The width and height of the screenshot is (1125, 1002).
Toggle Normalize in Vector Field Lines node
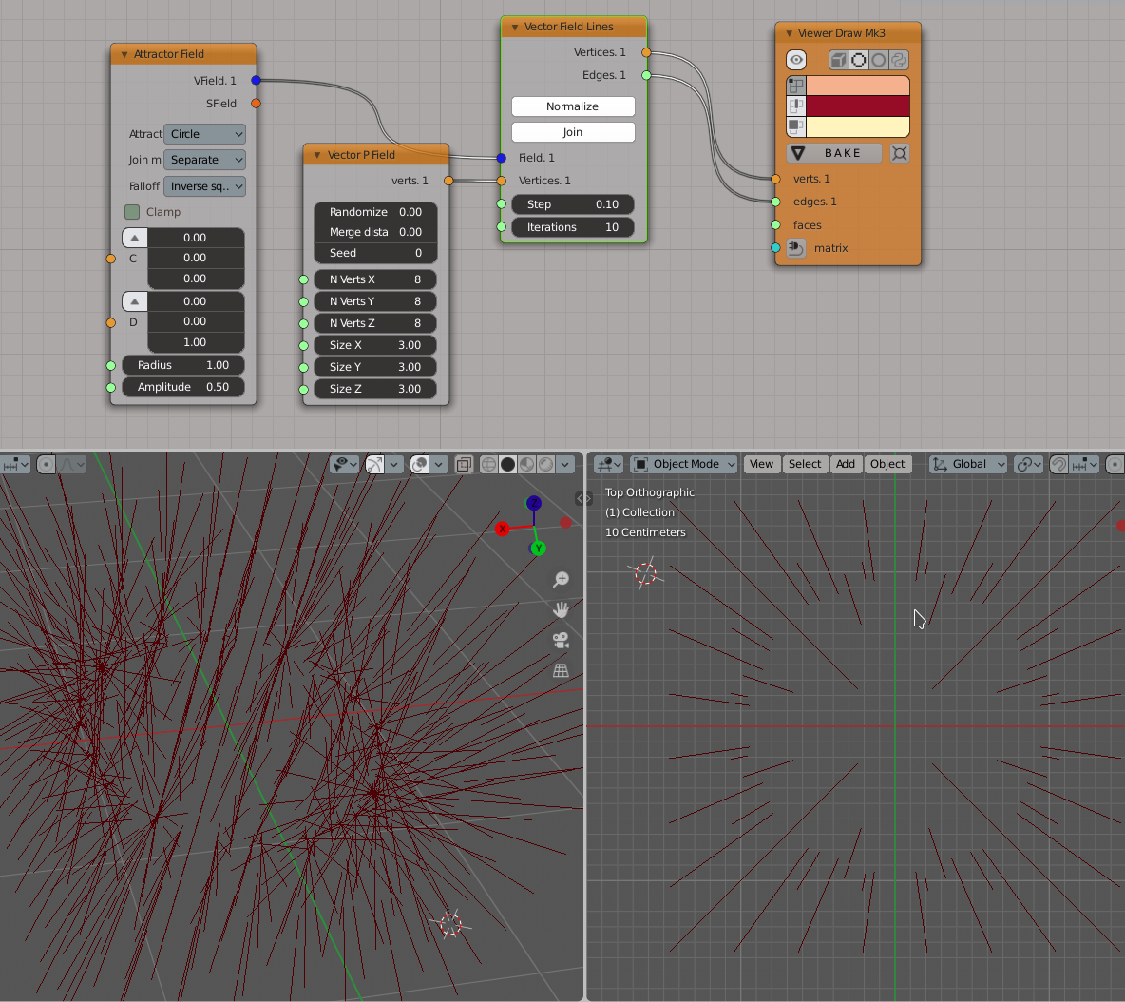pos(573,106)
